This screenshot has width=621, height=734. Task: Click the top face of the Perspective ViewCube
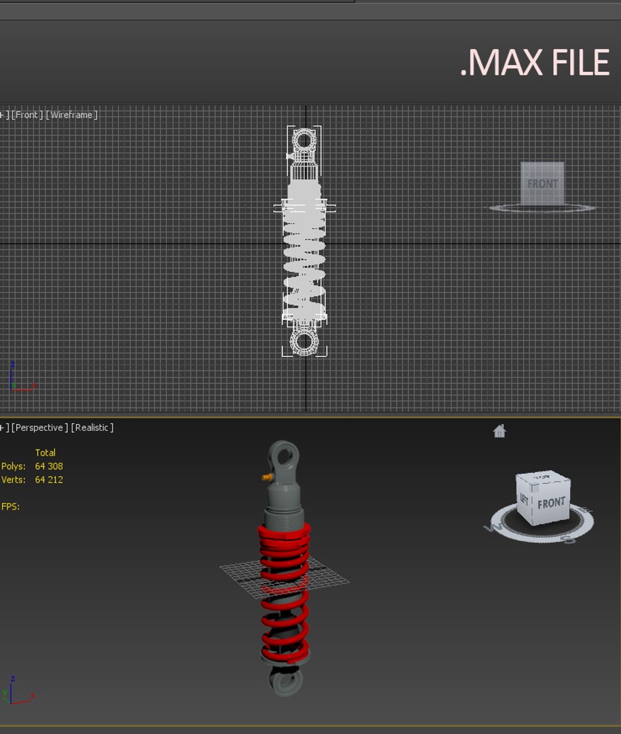pyautogui.click(x=543, y=478)
